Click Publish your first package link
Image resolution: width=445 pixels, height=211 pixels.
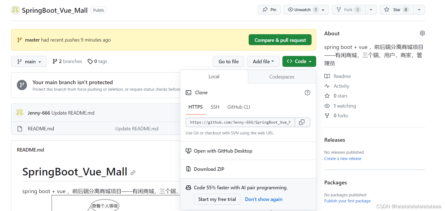(x=347, y=201)
